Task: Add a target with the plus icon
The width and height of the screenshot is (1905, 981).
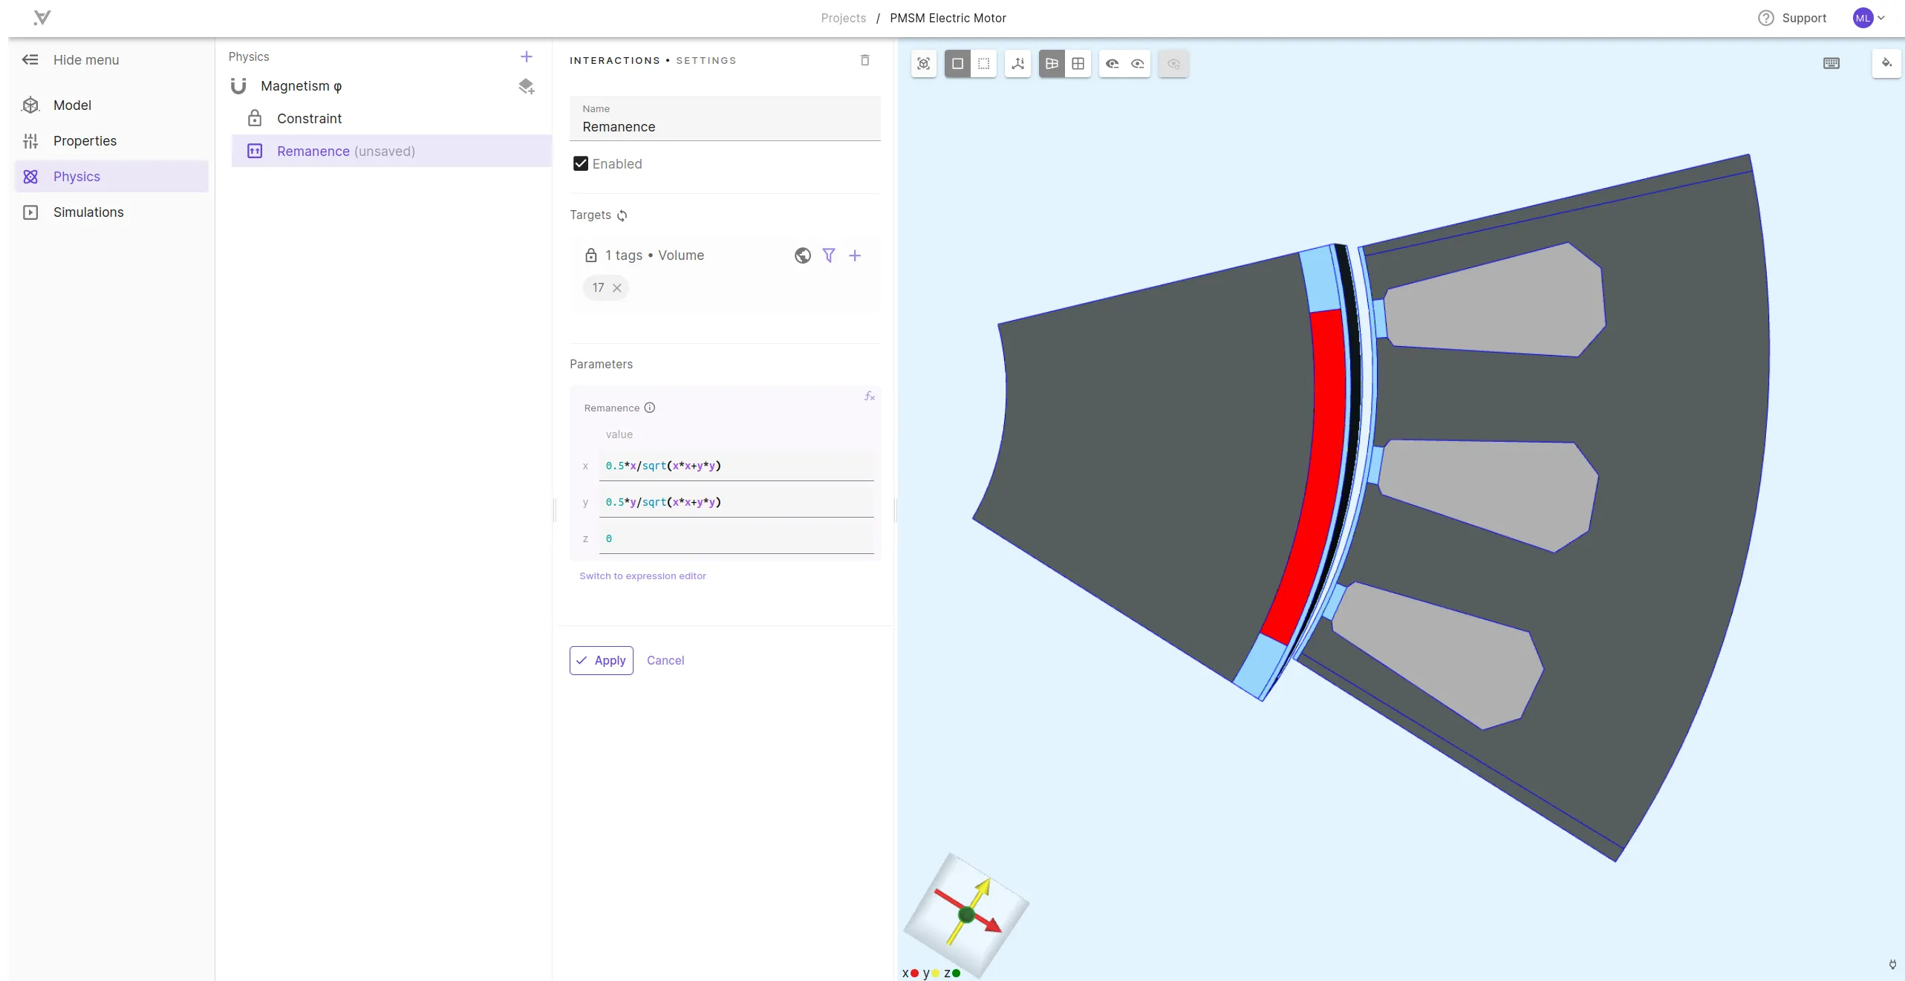Action: [x=855, y=255]
